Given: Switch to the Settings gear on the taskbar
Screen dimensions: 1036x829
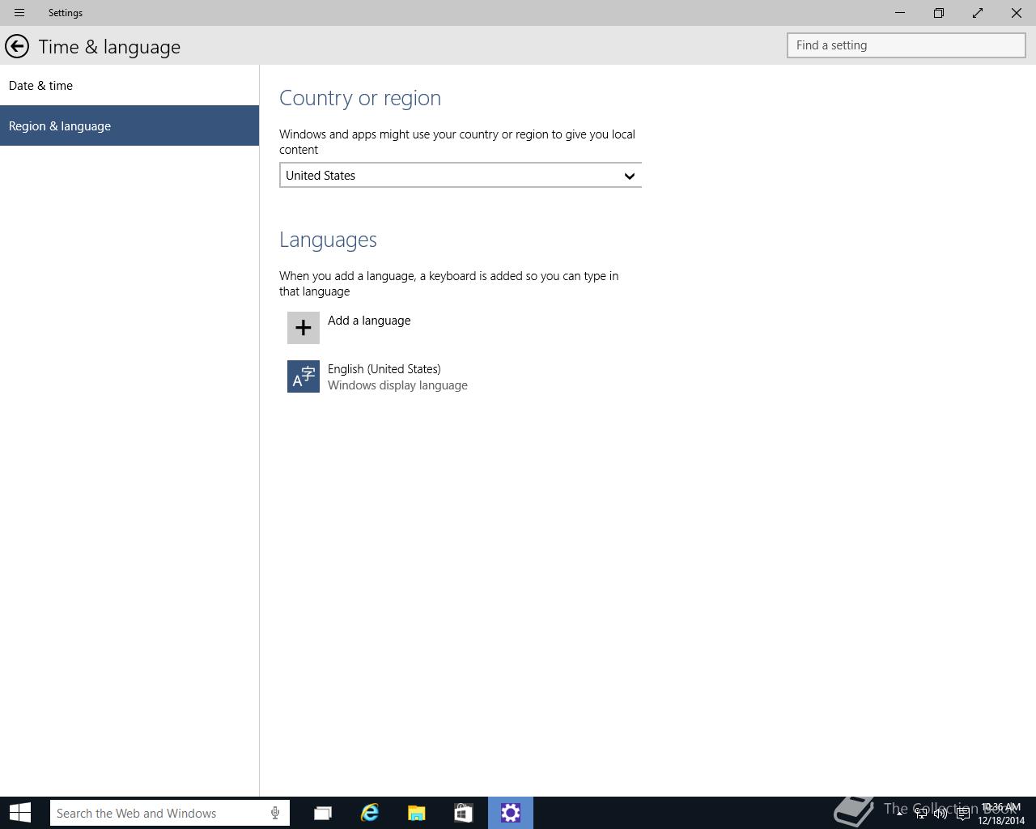Looking at the screenshot, I should [x=511, y=813].
